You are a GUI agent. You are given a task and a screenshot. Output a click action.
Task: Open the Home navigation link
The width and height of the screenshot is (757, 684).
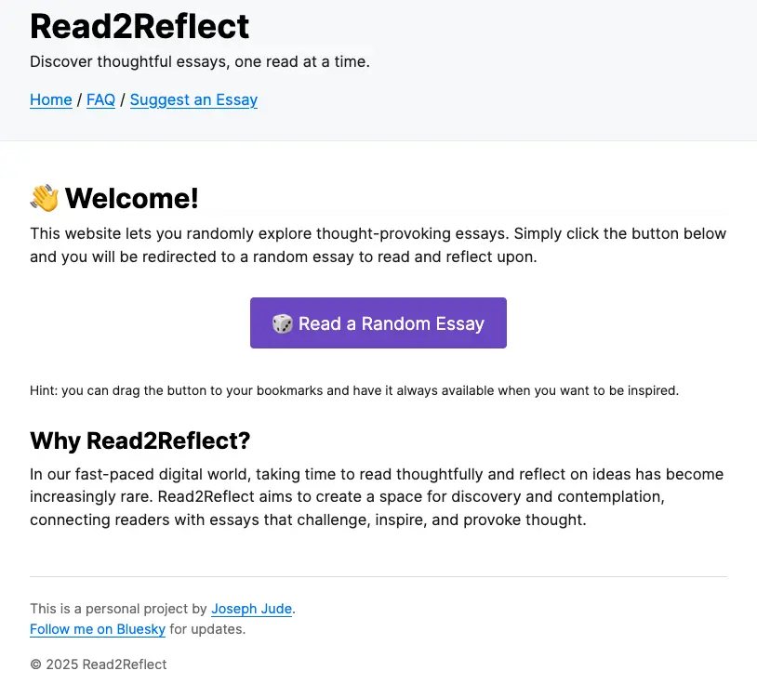[51, 100]
